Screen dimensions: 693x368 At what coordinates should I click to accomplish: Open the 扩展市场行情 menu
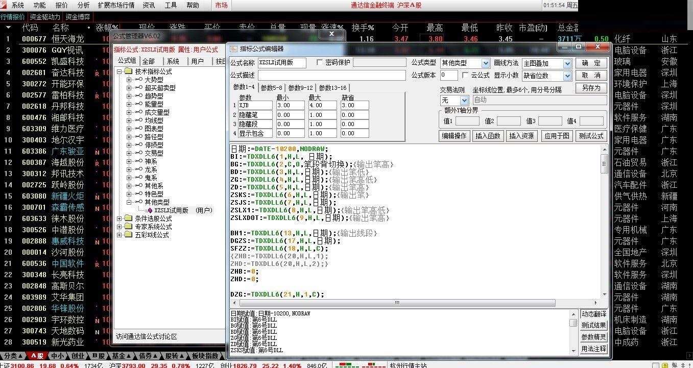(x=116, y=5)
